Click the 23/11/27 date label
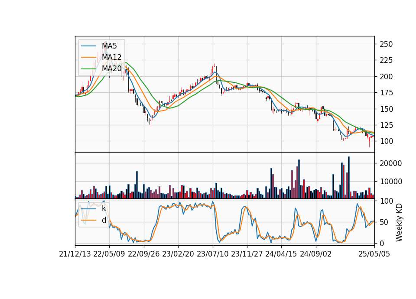The height and width of the screenshot is (299, 416). tap(247, 254)
